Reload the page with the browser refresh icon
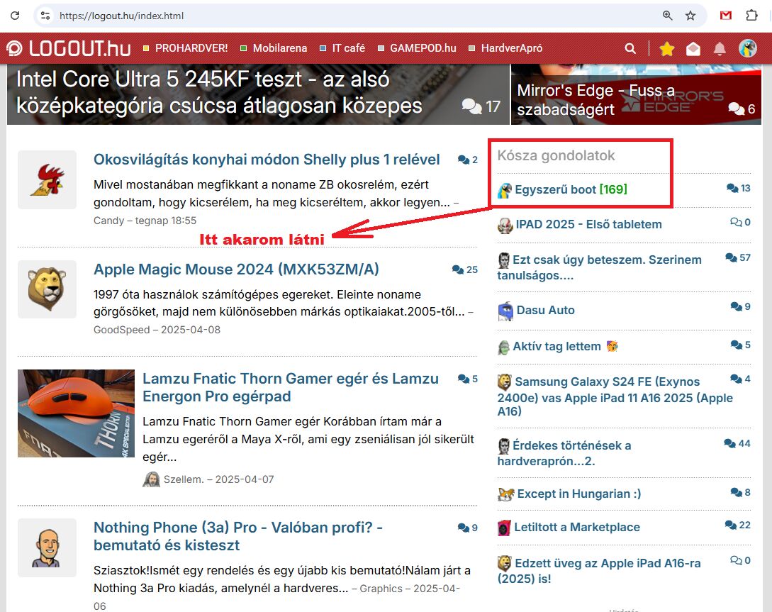Screen dimensions: 772x612 (15, 16)
